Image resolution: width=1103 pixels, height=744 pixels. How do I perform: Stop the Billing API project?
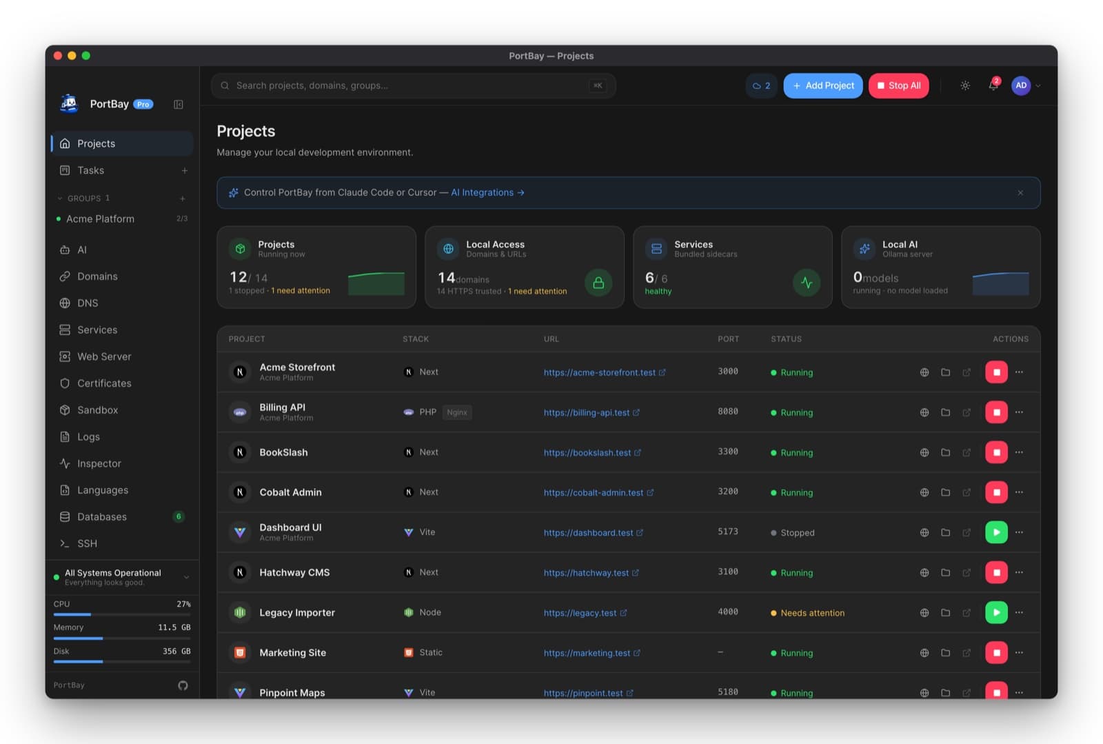point(996,412)
